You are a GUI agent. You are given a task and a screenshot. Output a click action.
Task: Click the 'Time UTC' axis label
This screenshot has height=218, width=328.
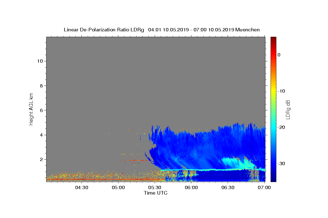click(156, 193)
